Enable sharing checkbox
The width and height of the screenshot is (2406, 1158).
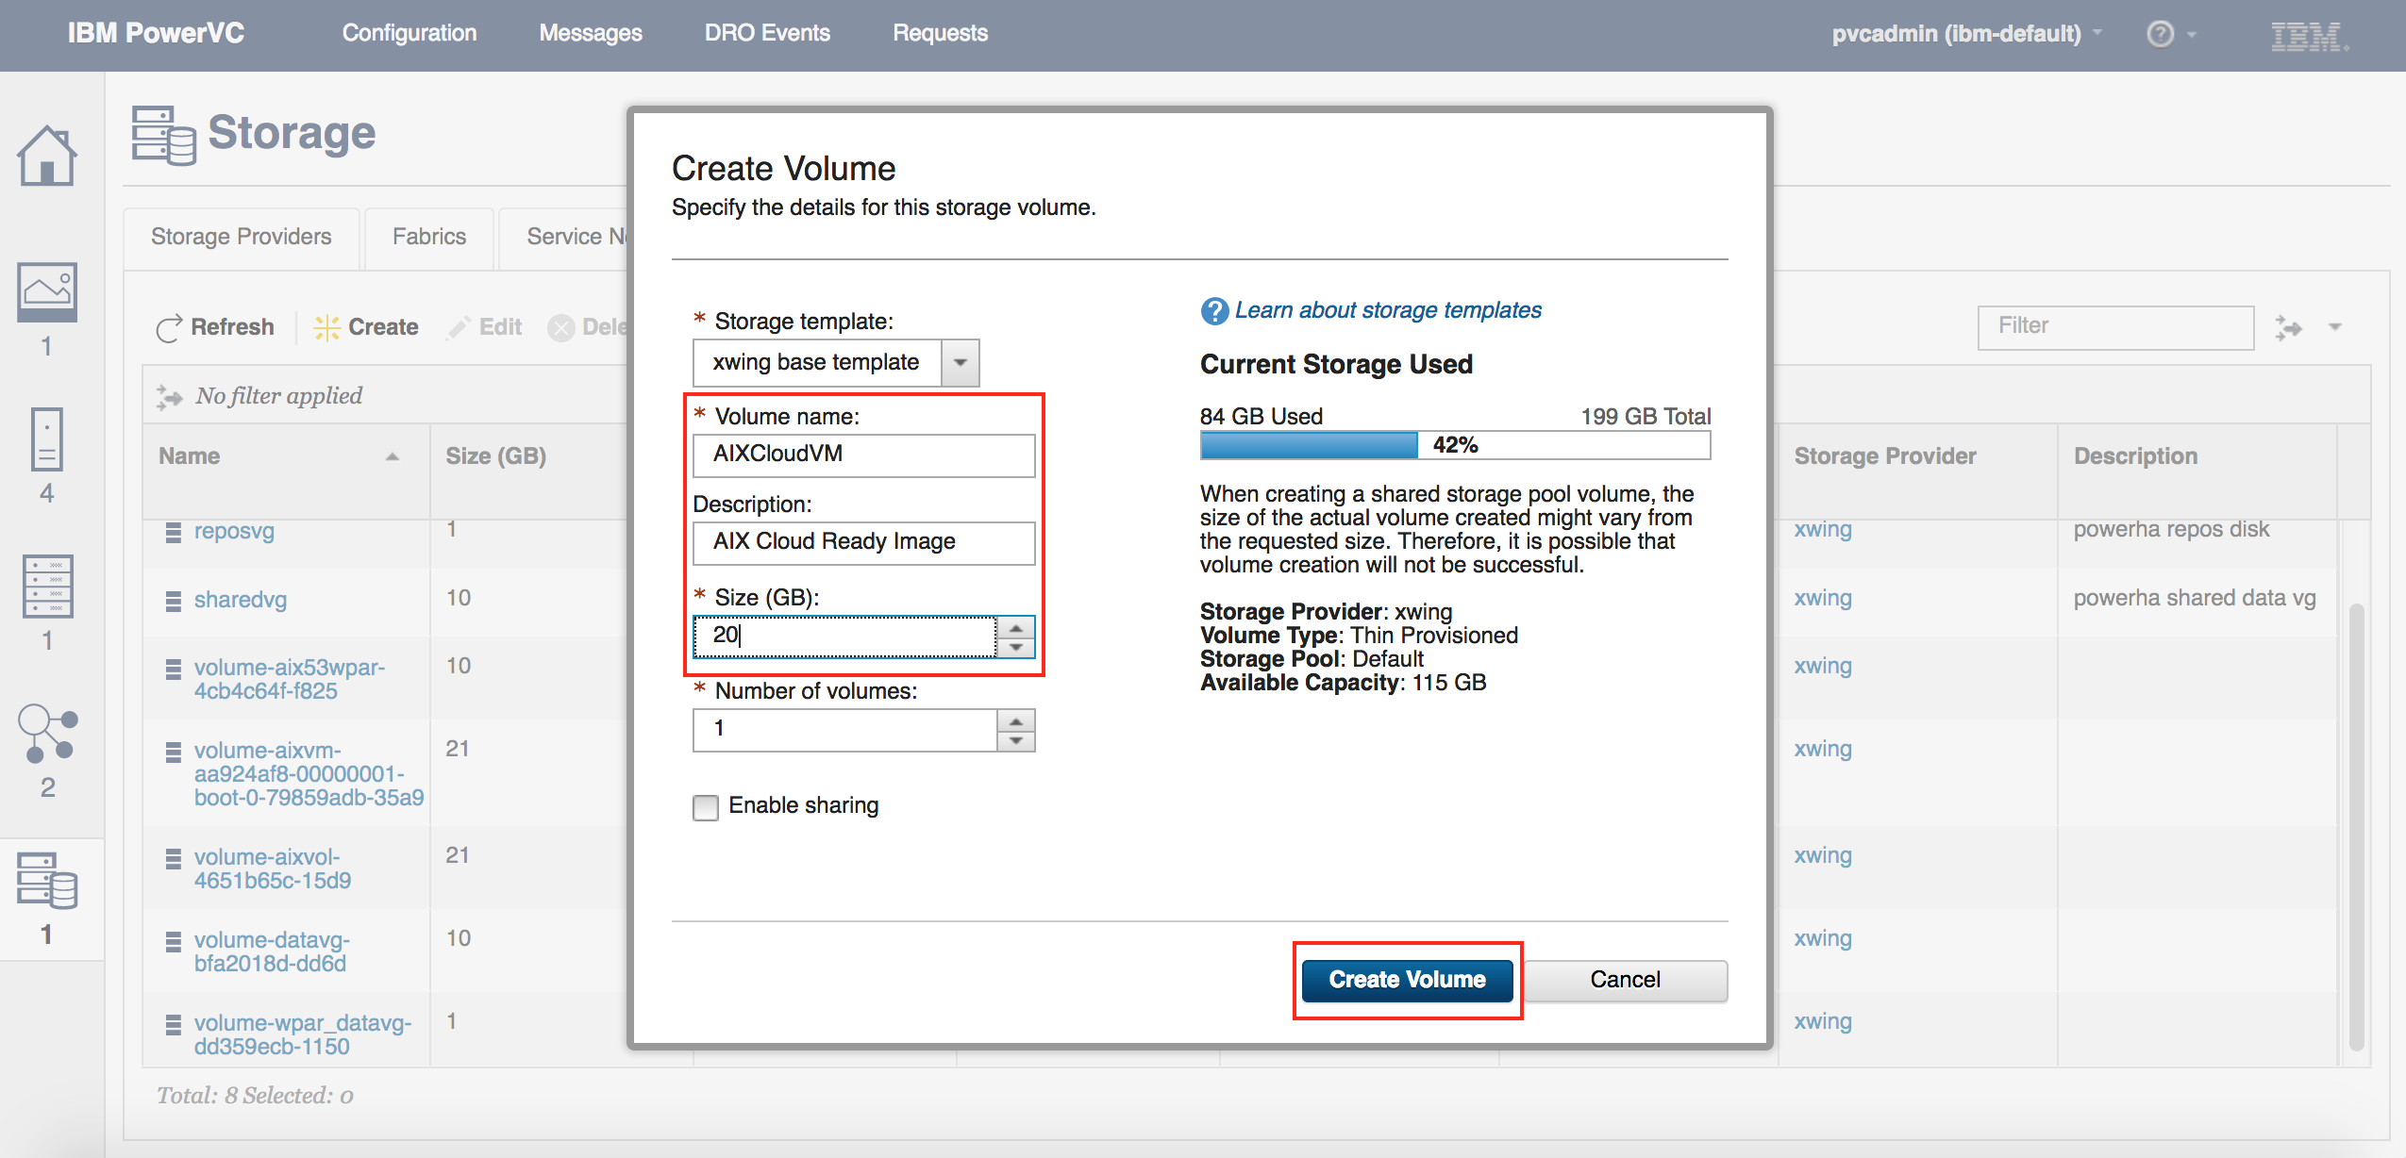pyautogui.click(x=705, y=807)
